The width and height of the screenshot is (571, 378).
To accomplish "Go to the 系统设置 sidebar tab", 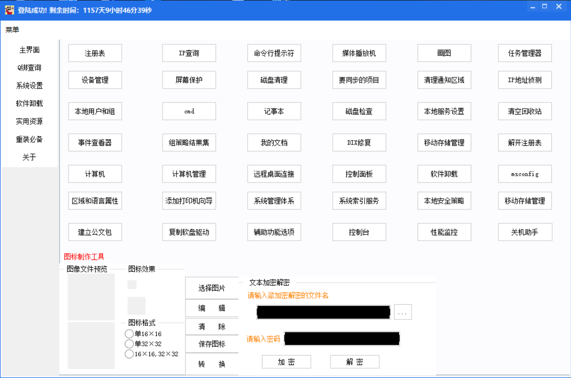I will click(x=30, y=85).
